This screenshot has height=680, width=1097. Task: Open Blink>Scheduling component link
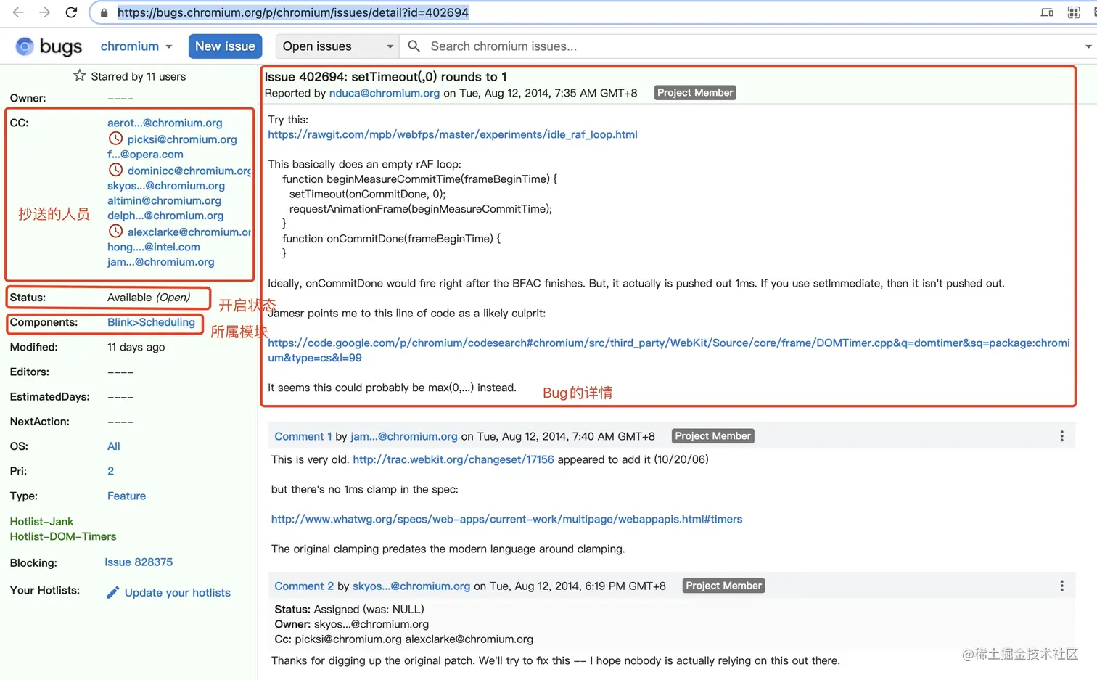pos(151,322)
